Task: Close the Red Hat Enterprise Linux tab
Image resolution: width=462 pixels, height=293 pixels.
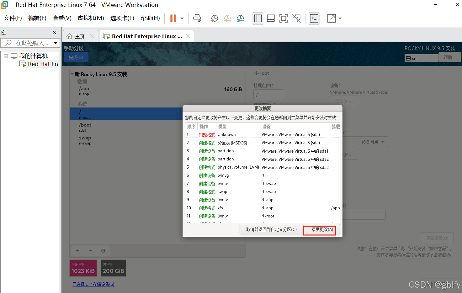Action: click(188, 36)
